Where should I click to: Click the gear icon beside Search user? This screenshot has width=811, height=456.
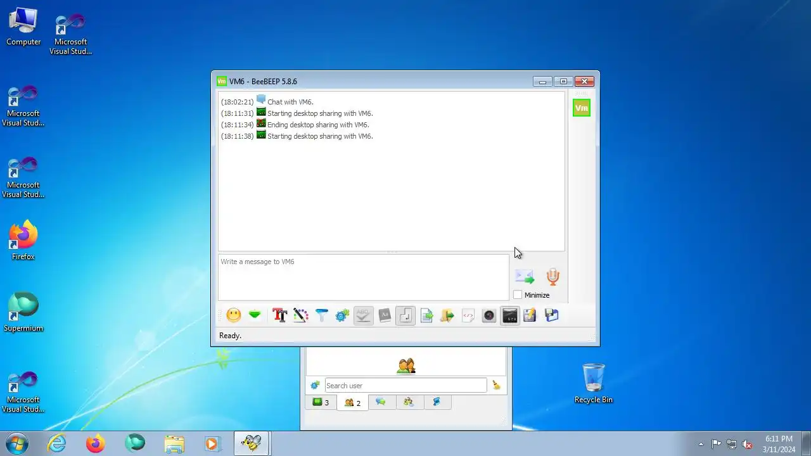click(x=315, y=385)
